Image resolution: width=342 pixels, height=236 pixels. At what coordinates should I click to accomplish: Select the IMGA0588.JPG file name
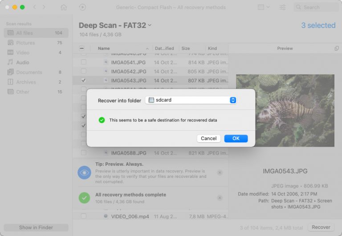pyautogui.click(x=129, y=153)
